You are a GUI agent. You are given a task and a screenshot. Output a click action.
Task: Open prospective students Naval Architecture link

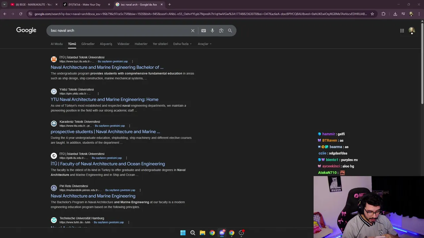pyautogui.click(x=105, y=132)
